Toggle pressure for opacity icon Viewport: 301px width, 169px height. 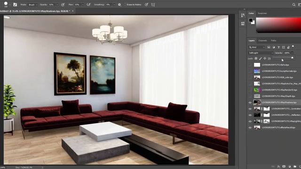(x=63, y=5)
